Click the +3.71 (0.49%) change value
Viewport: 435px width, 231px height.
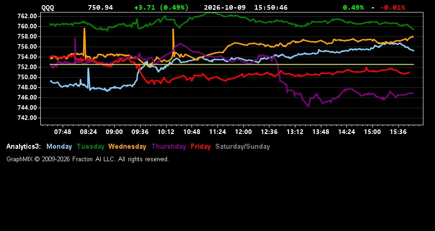(161, 8)
